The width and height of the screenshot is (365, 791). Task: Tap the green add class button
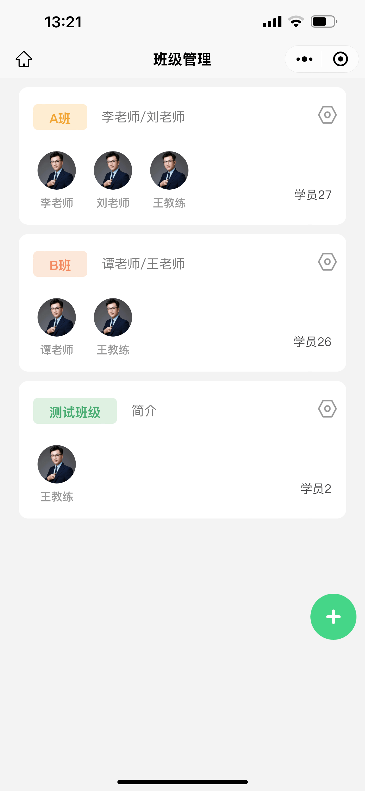coord(333,616)
